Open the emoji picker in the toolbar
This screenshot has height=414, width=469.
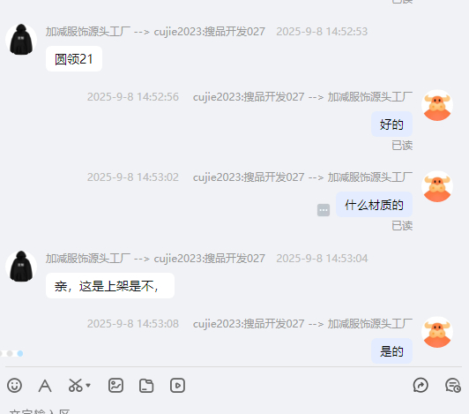pos(14,385)
